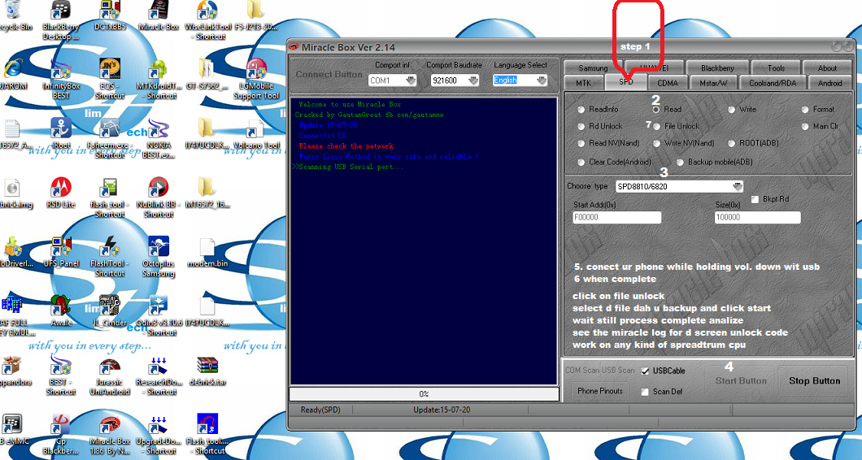Screen dimensions: 862x460
Task: Click the COM Scan USB Scan button
Action: (x=600, y=371)
